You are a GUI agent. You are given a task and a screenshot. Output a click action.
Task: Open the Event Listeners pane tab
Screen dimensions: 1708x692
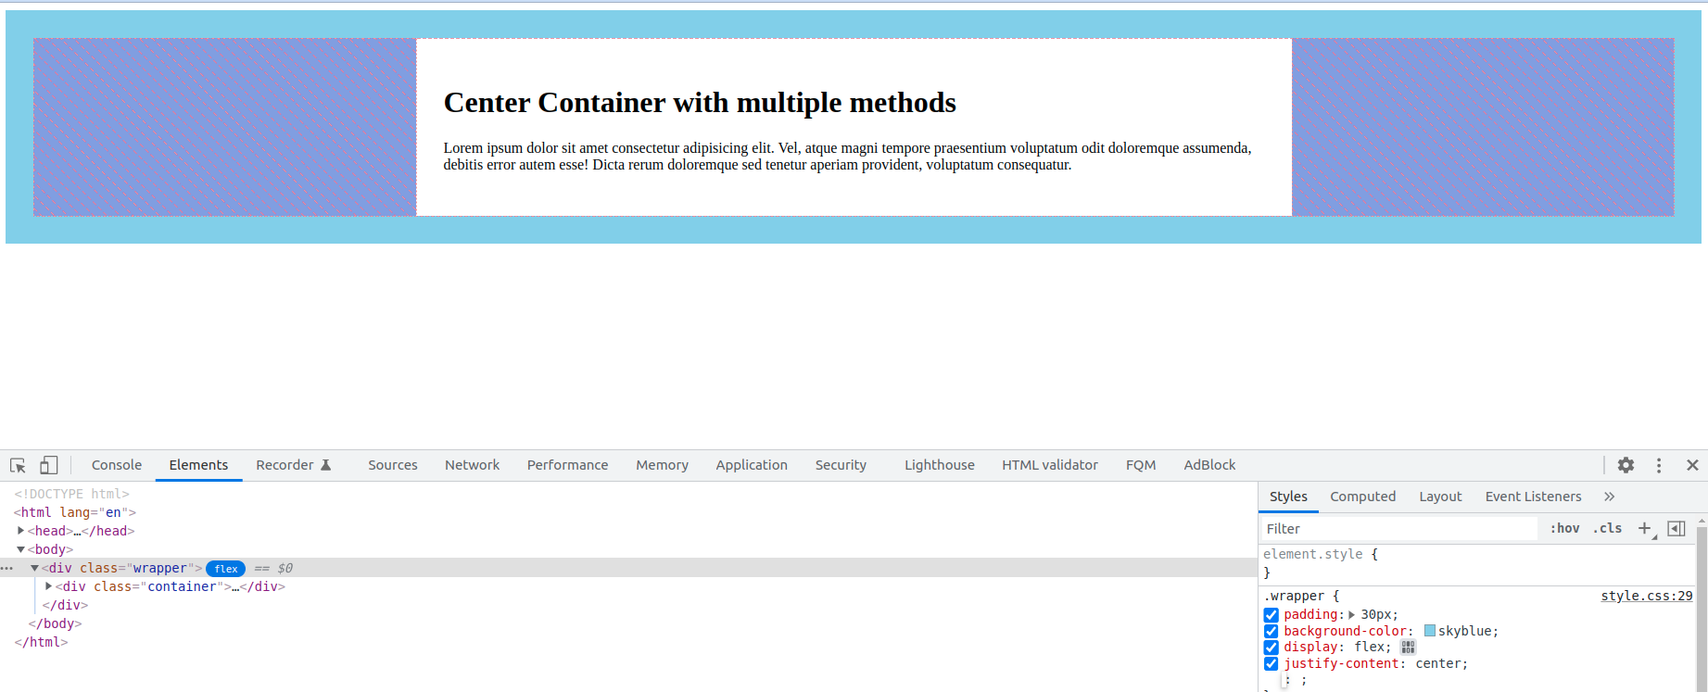(1533, 497)
